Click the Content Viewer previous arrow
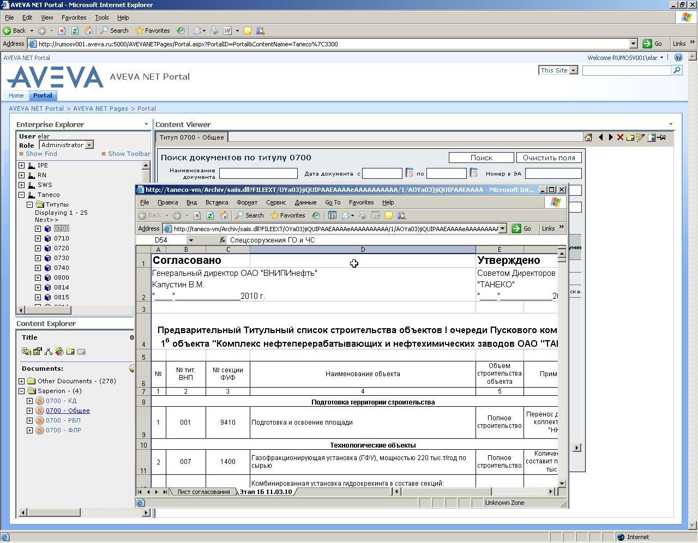 (x=600, y=137)
